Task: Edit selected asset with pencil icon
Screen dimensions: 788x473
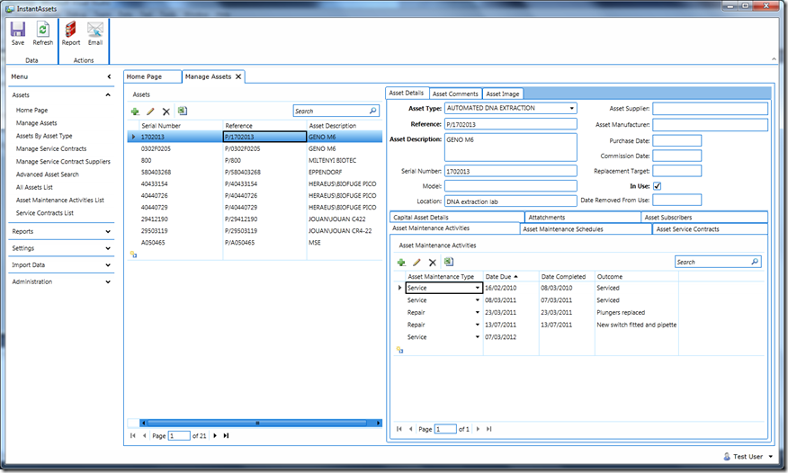Action: click(150, 112)
